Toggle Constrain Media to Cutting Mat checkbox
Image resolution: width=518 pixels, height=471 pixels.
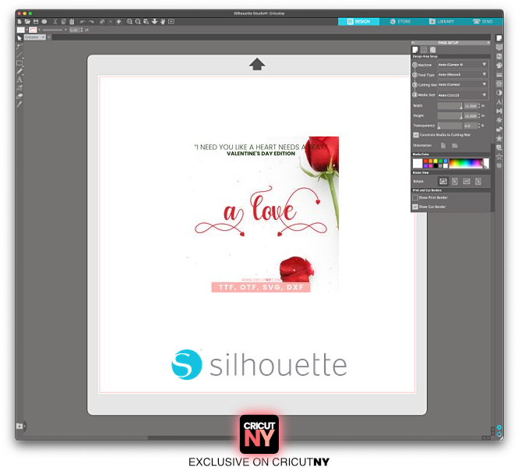(x=416, y=135)
